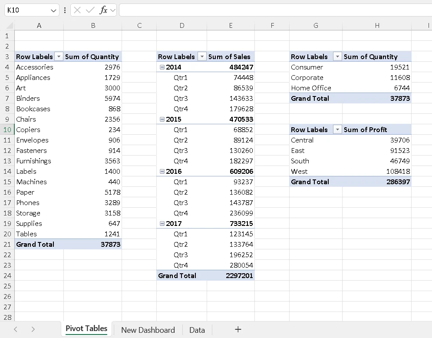Click the Enter checkmark in formula bar
Viewport: 432px width, 338px height.
(x=90, y=10)
